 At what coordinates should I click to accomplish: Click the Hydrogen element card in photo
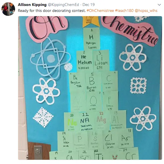[92, 39]
